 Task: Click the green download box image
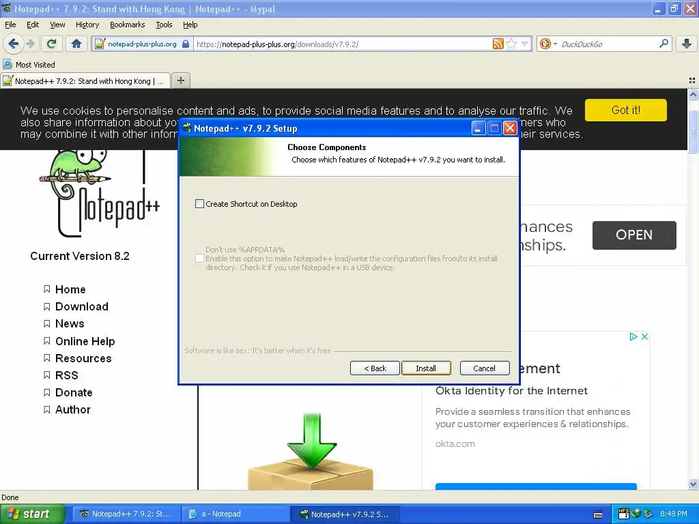tap(311, 451)
